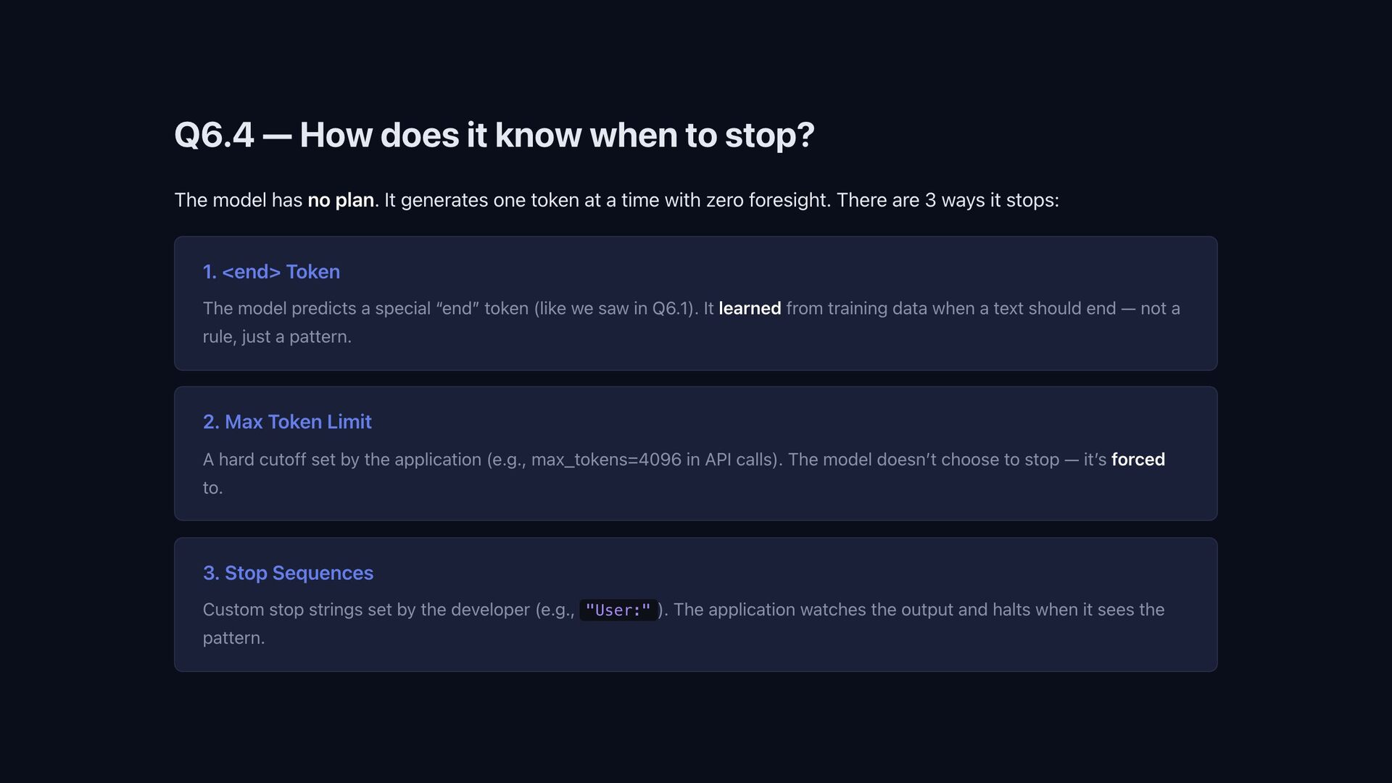Viewport: 1392px width, 783px height.
Task: Select the '1. <end> Token' heading
Action: (271, 272)
